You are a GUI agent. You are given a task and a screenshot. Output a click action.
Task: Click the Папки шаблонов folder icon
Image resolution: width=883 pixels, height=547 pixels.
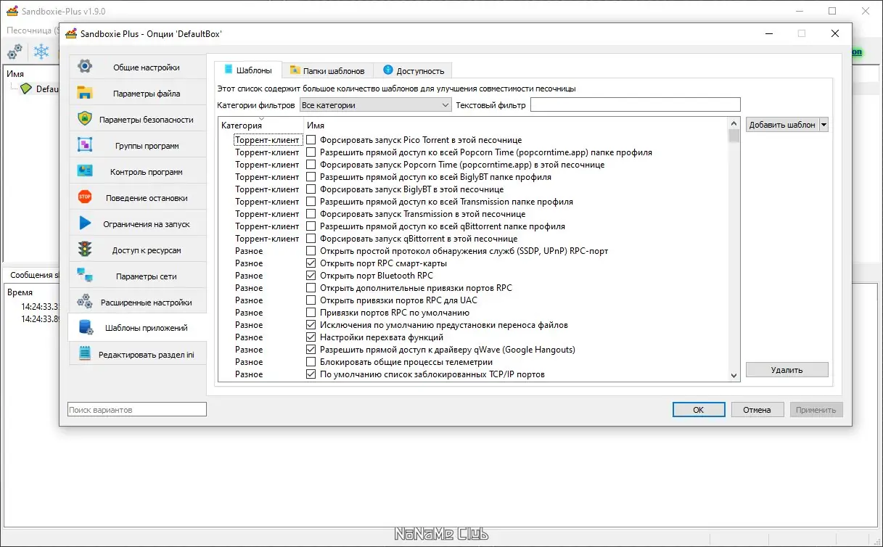295,70
